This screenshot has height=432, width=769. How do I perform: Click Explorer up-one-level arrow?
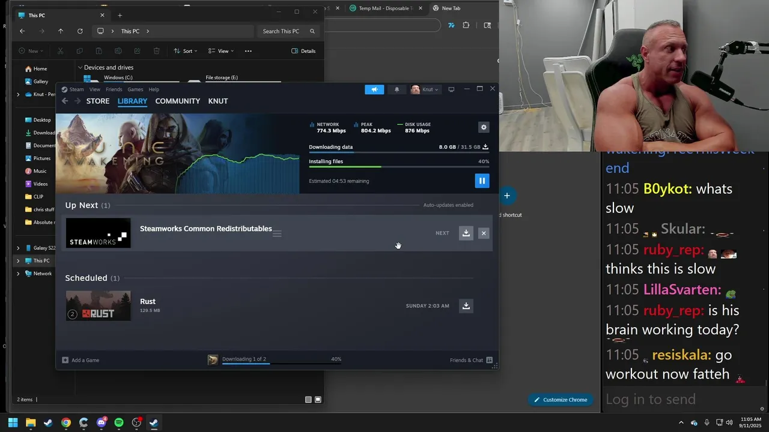pyautogui.click(x=61, y=31)
